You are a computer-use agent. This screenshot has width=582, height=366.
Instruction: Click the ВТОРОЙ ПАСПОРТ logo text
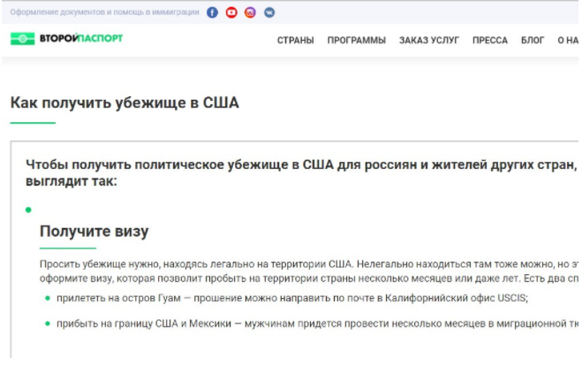pyautogui.click(x=80, y=39)
